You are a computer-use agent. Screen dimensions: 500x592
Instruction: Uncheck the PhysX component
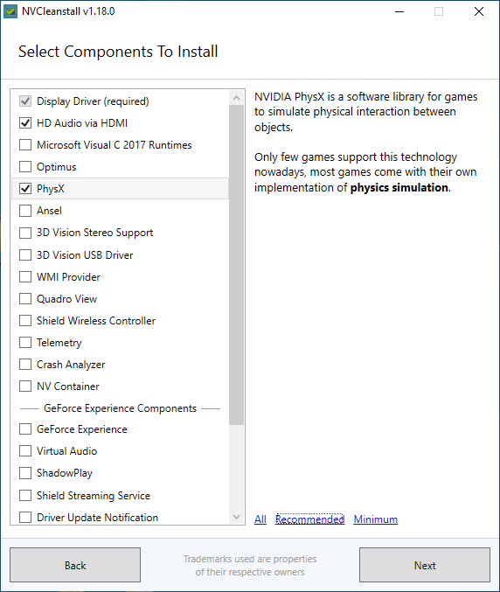(x=25, y=189)
